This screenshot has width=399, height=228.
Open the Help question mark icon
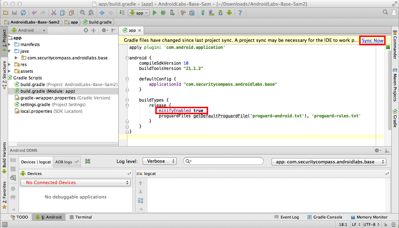[x=240, y=13]
